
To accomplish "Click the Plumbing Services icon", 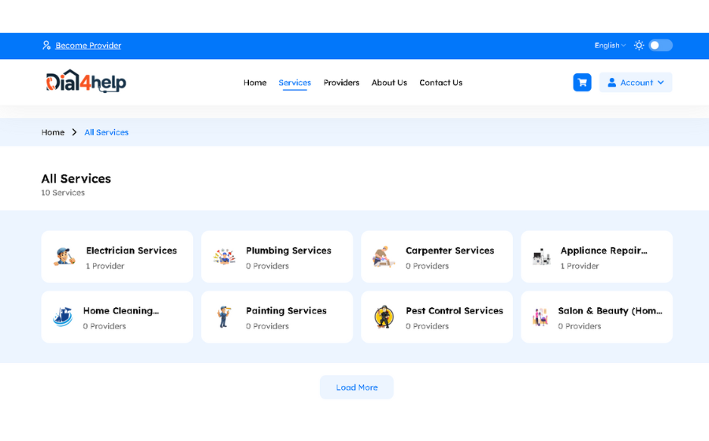I will point(225,257).
